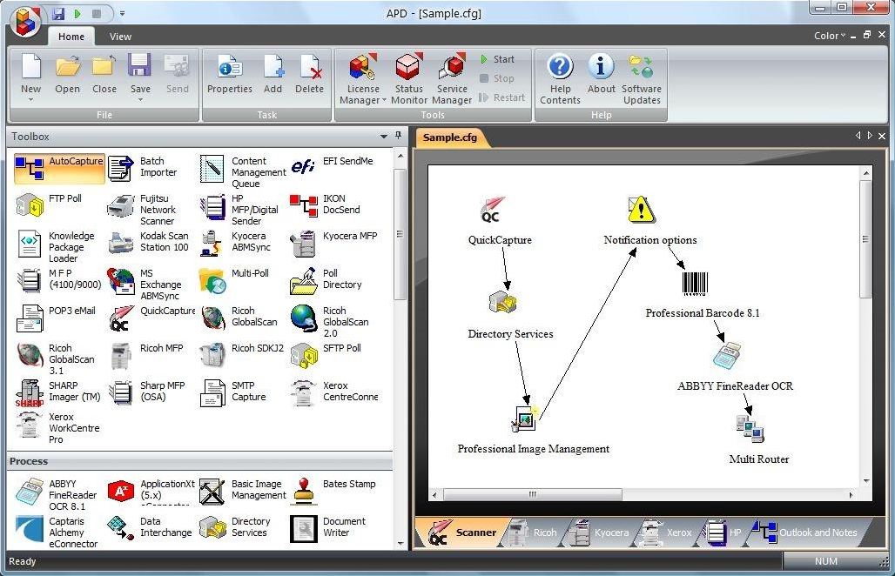Screen dimensions: 895x576
Task: Select the Poll Directory component
Action: 326,279
